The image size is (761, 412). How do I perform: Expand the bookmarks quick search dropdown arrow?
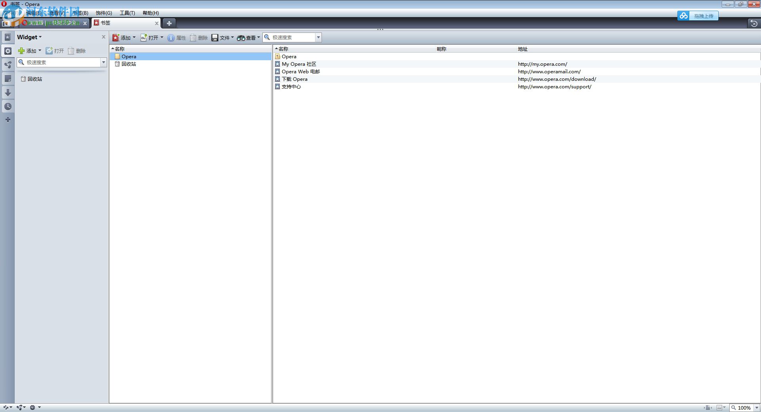(x=318, y=38)
